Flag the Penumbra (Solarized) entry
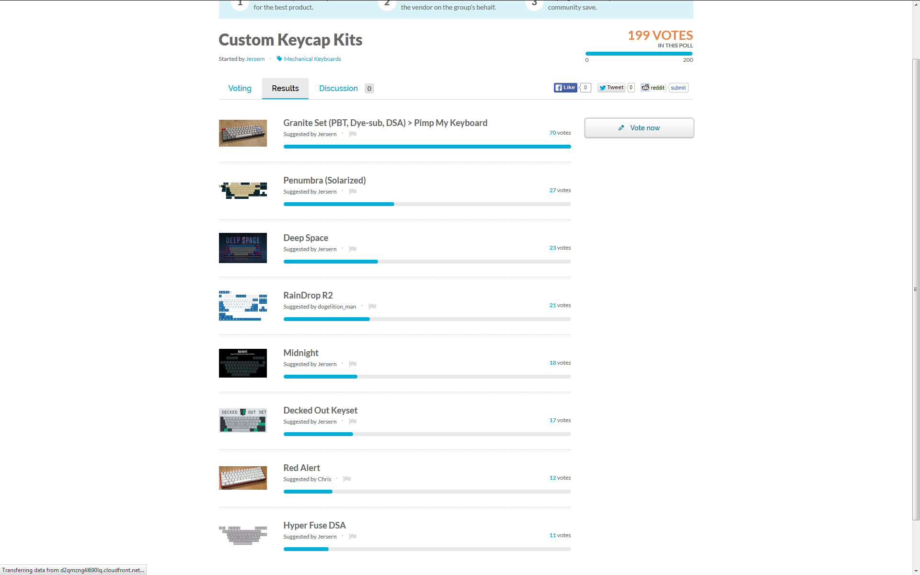The width and height of the screenshot is (920, 575). tap(353, 192)
